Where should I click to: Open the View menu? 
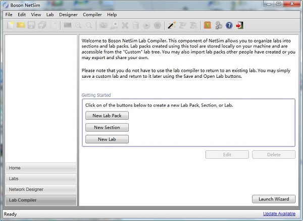coord(36,15)
